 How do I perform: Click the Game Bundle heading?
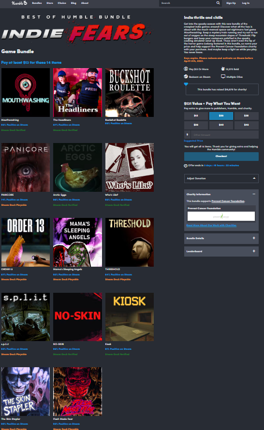coord(17,51)
